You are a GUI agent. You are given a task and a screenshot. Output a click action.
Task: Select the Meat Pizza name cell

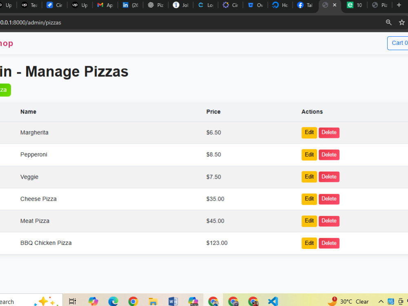35,221
